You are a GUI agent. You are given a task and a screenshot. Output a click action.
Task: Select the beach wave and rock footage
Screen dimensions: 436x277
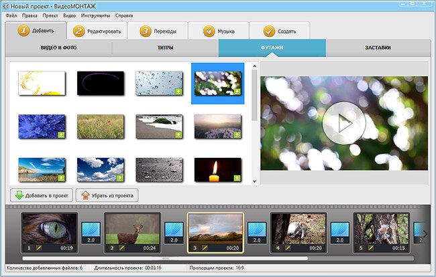[x=159, y=126]
